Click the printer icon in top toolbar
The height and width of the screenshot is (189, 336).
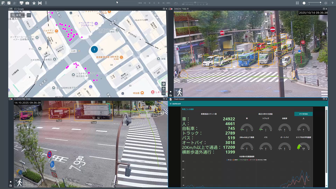pos(21,3)
